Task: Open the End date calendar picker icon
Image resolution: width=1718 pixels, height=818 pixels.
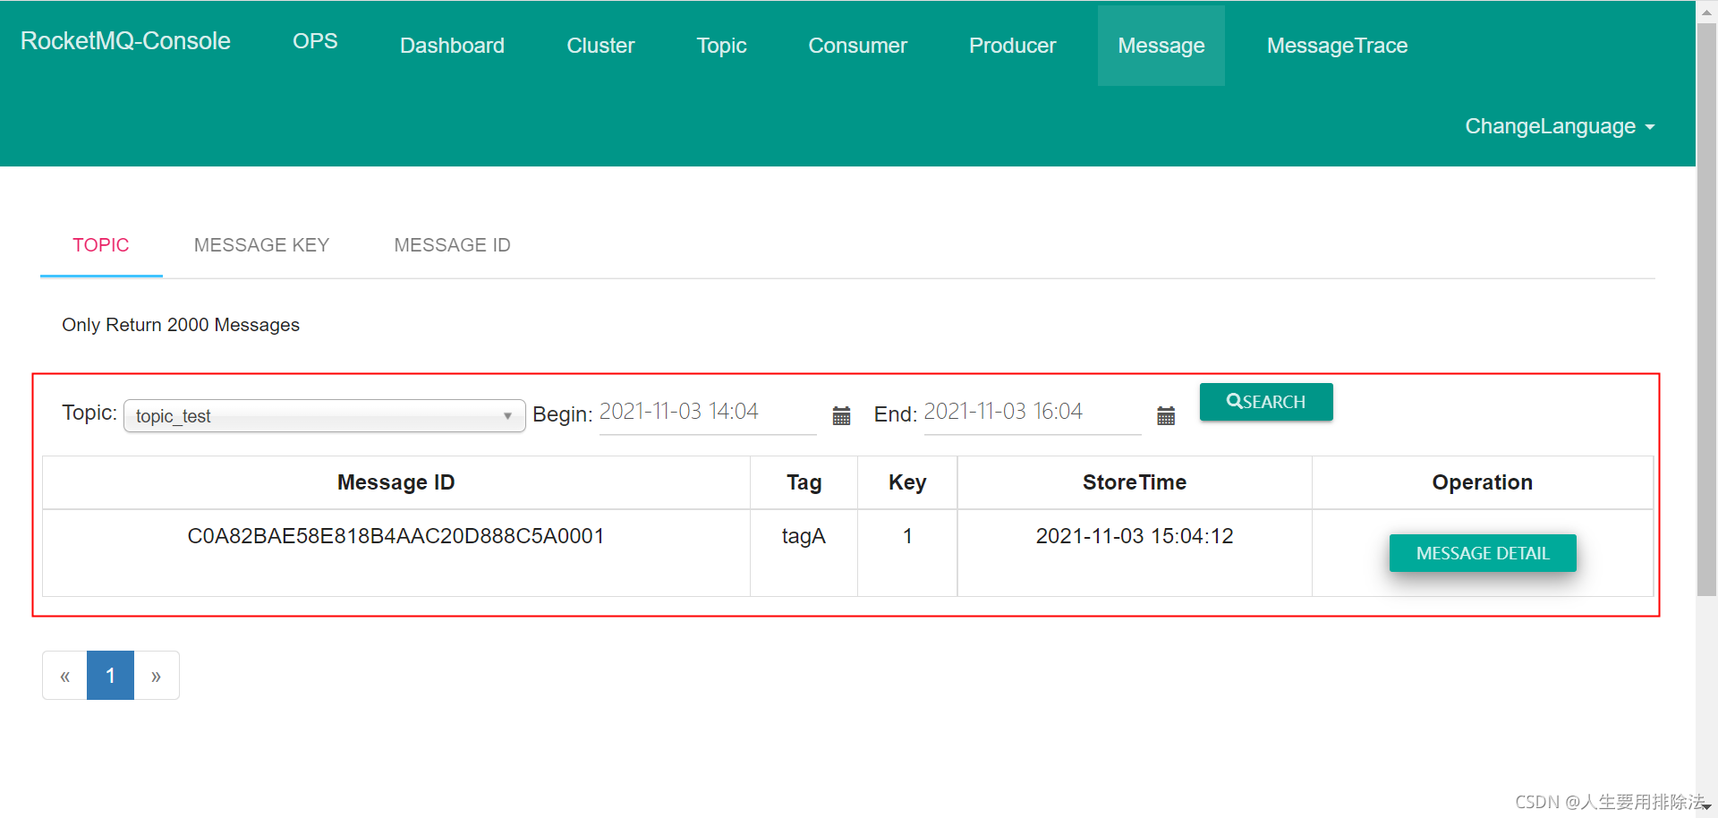Action: [x=1166, y=416]
